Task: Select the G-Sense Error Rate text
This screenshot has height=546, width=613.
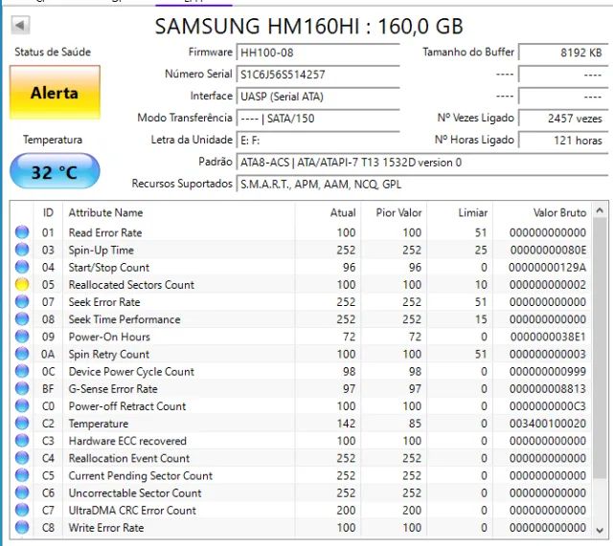Action: coord(113,389)
